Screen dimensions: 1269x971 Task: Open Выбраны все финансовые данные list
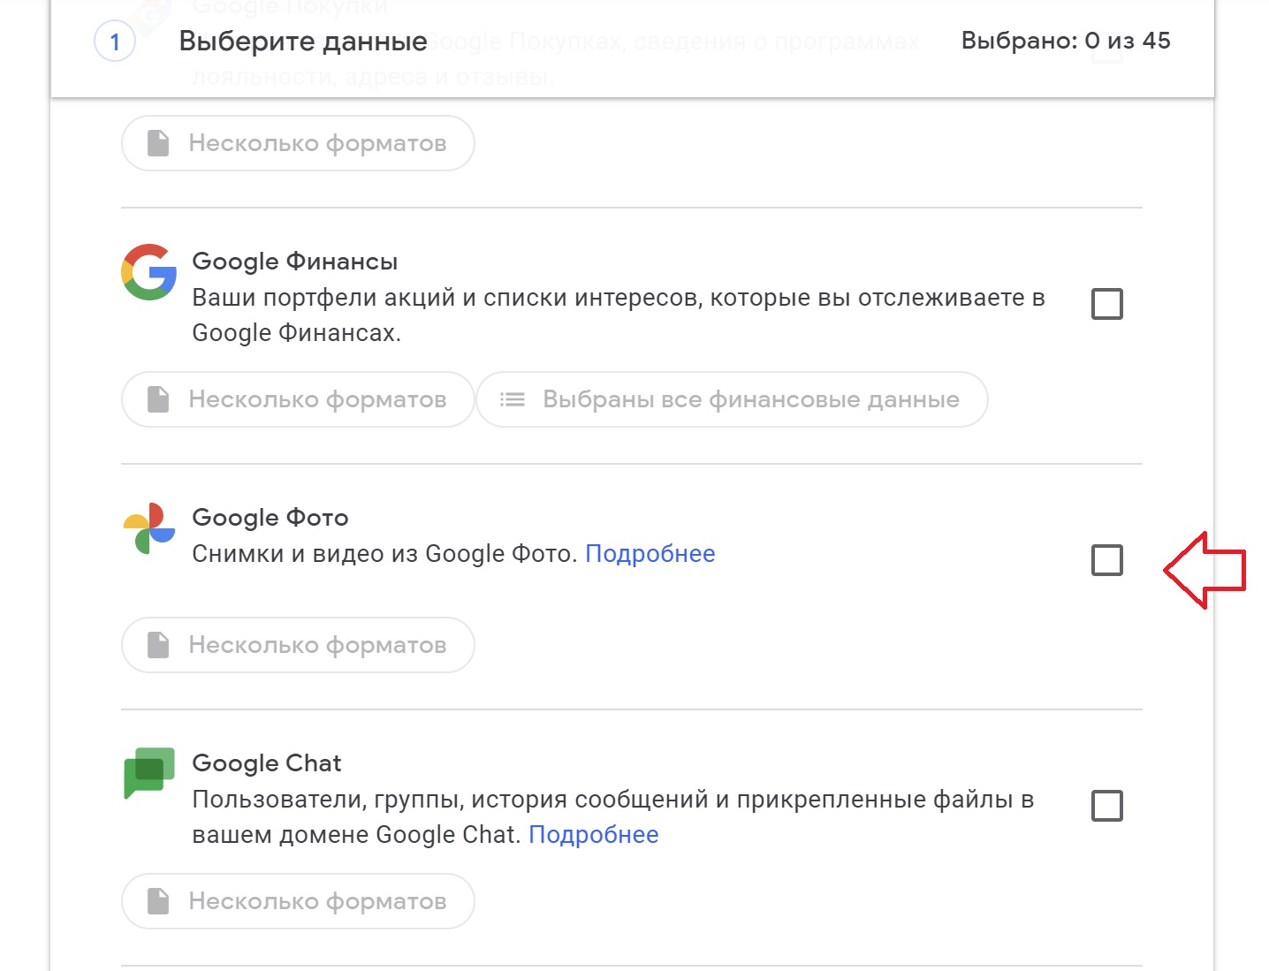pyautogui.click(x=732, y=399)
